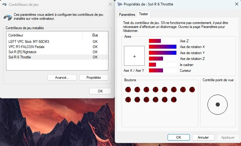Screen dimensions: 241x146
Task: Click the Axe de rotation Y bar
Action: coord(163,53)
